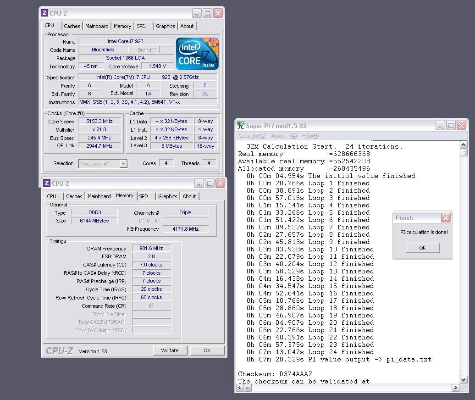The width and height of the screenshot is (475, 400).
Task: Minimize the Super PI window
Action: [440, 125]
